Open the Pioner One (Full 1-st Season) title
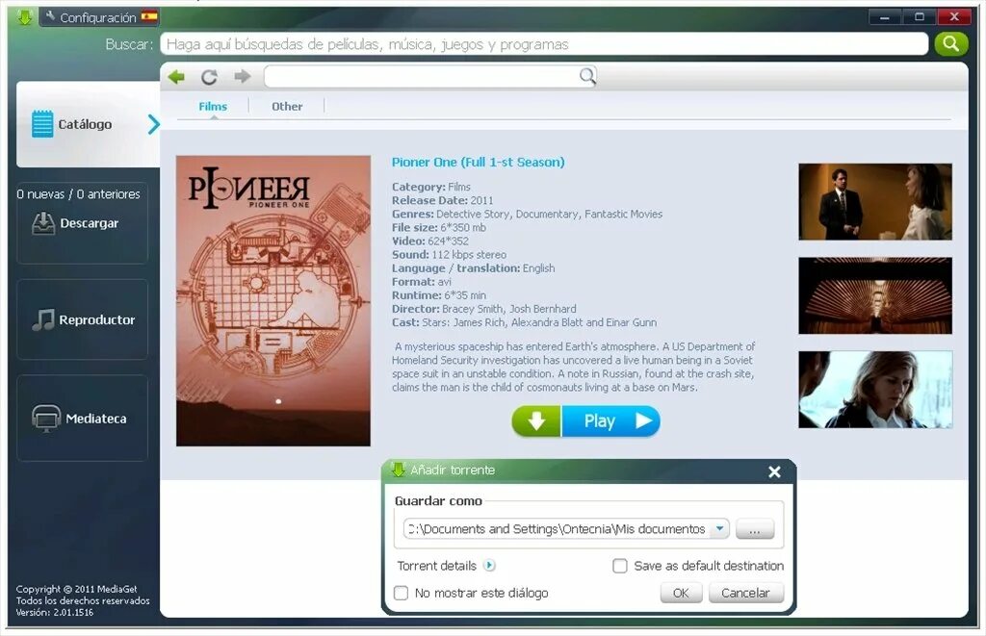Viewport: 986px width, 636px height. [x=478, y=163]
